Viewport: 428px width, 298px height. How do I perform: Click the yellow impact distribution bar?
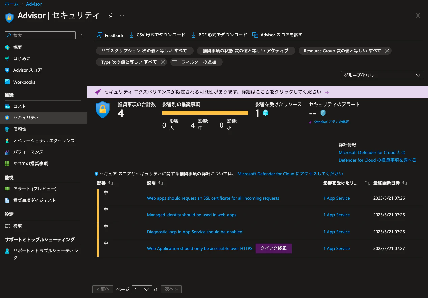[205, 113]
